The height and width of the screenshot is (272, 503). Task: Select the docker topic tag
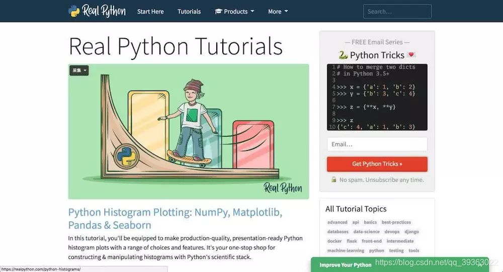point(334,241)
